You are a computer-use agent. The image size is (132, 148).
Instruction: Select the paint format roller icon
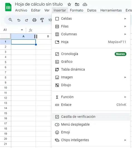(x=42, y=20)
